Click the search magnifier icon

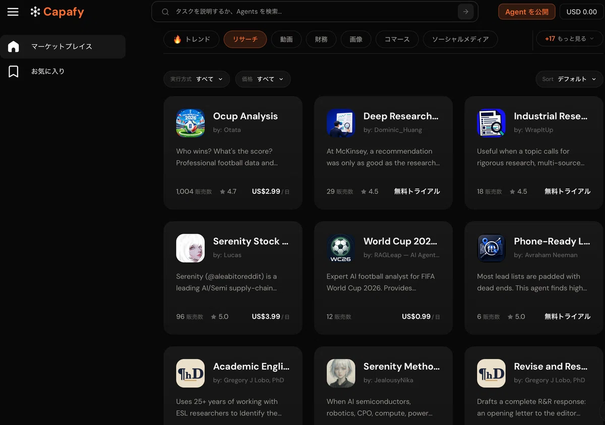165,12
